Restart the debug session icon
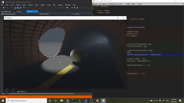Screen dimensions: 184x103 click(77, 8)
